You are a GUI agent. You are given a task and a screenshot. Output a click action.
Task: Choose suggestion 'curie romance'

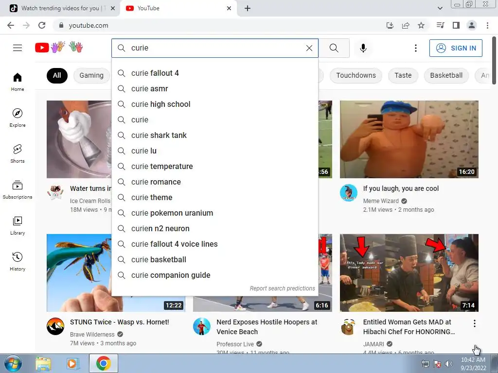214,182
